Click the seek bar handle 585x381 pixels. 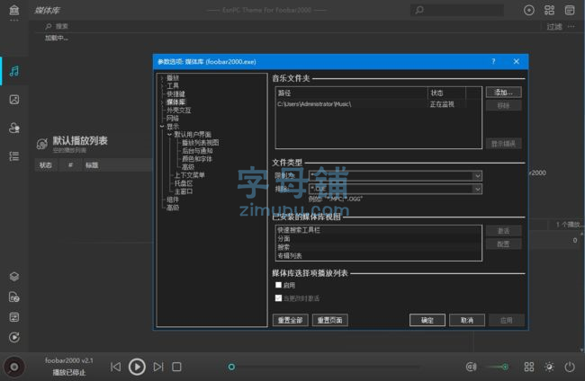231,367
